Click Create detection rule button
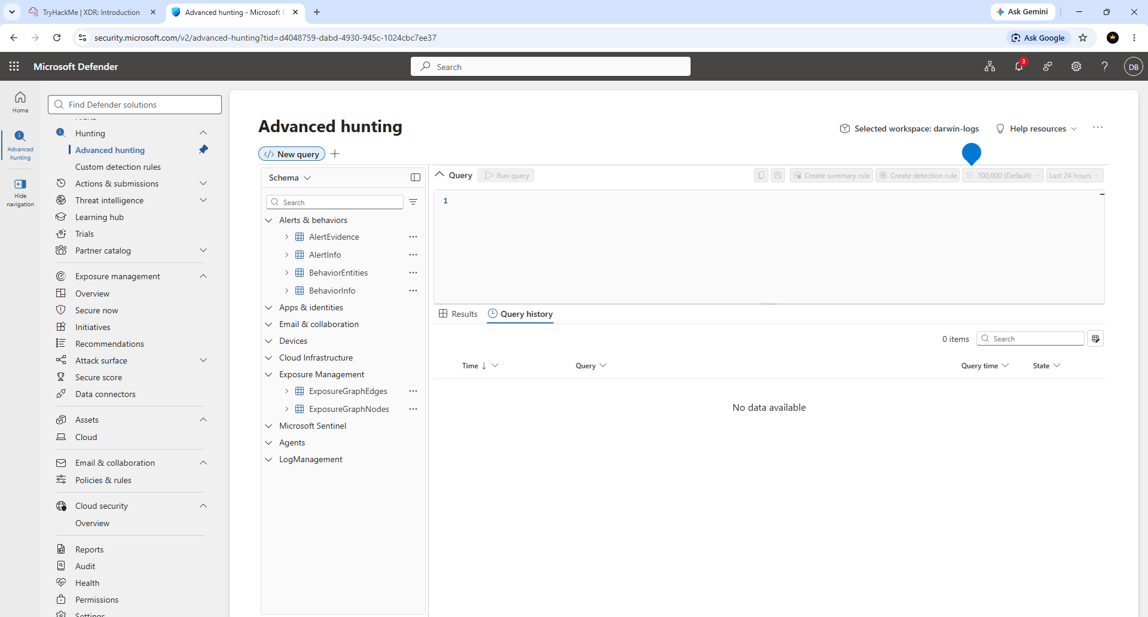 coord(918,175)
